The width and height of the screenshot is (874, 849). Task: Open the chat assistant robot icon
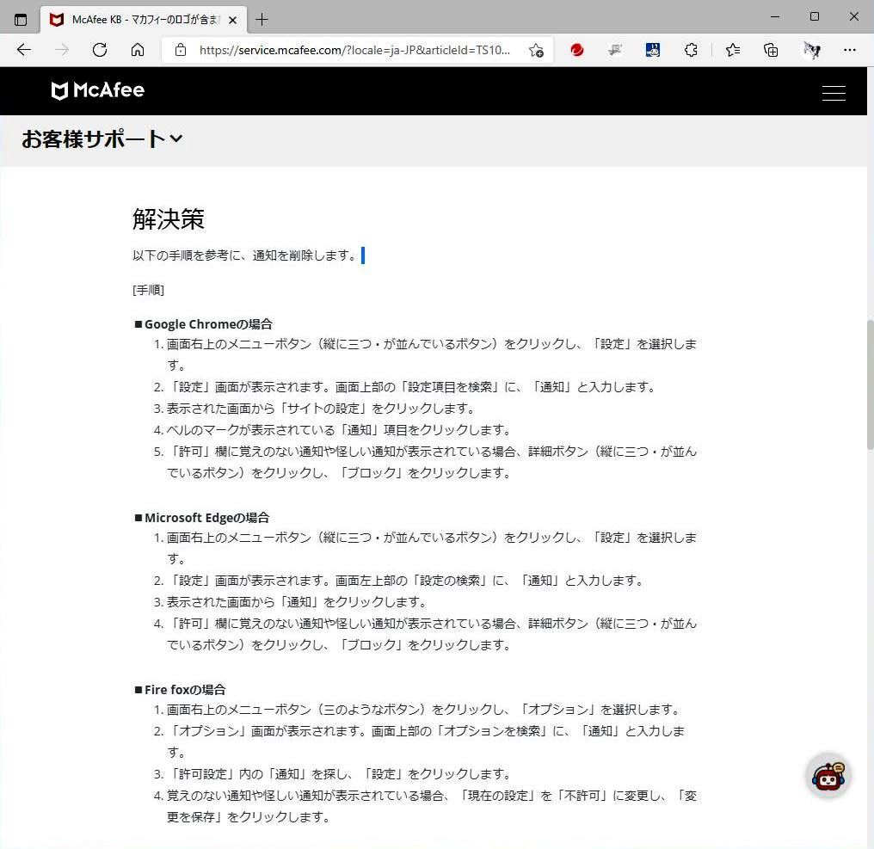[x=828, y=776]
